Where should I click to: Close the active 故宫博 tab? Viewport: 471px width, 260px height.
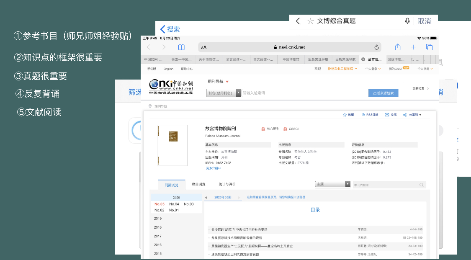tap(363, 59)
